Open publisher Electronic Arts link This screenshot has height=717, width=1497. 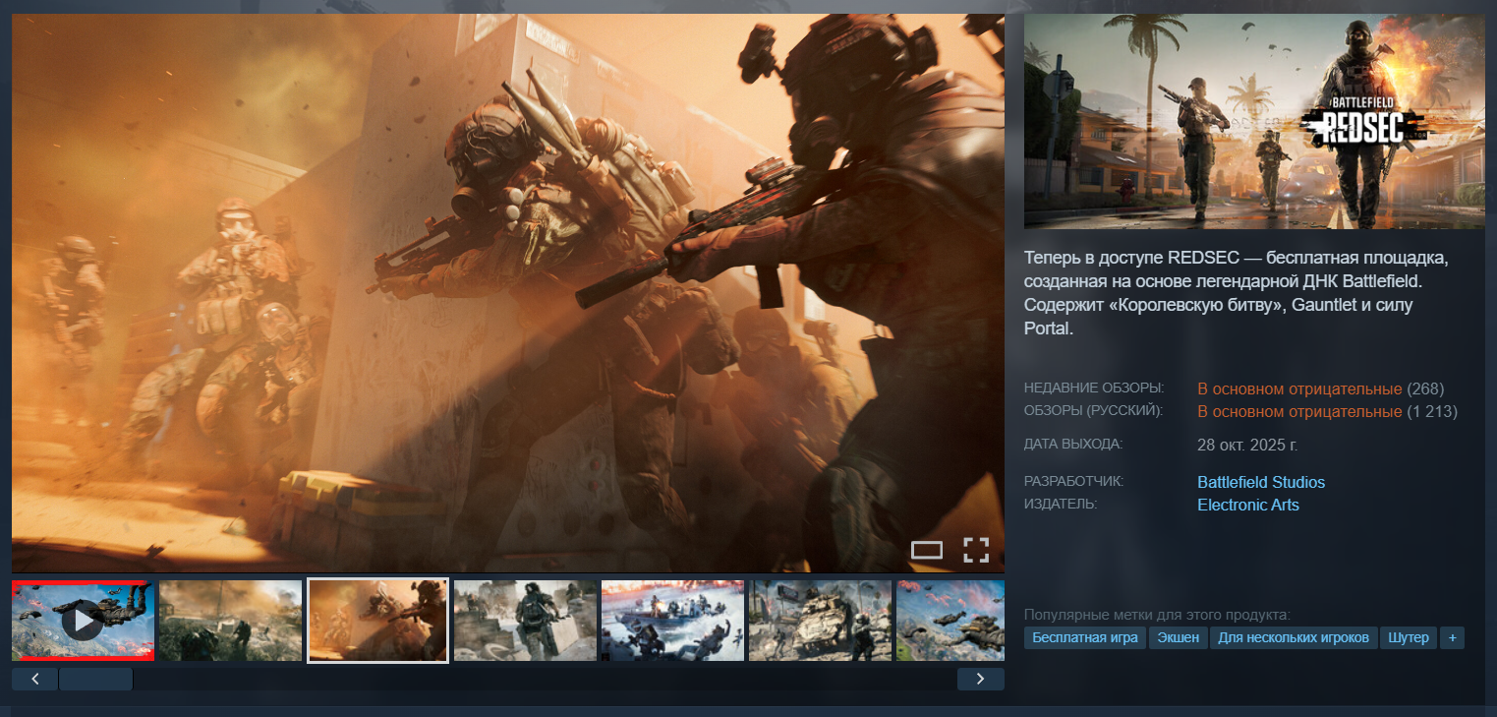pyautogui.click(x=1248, y=505)
